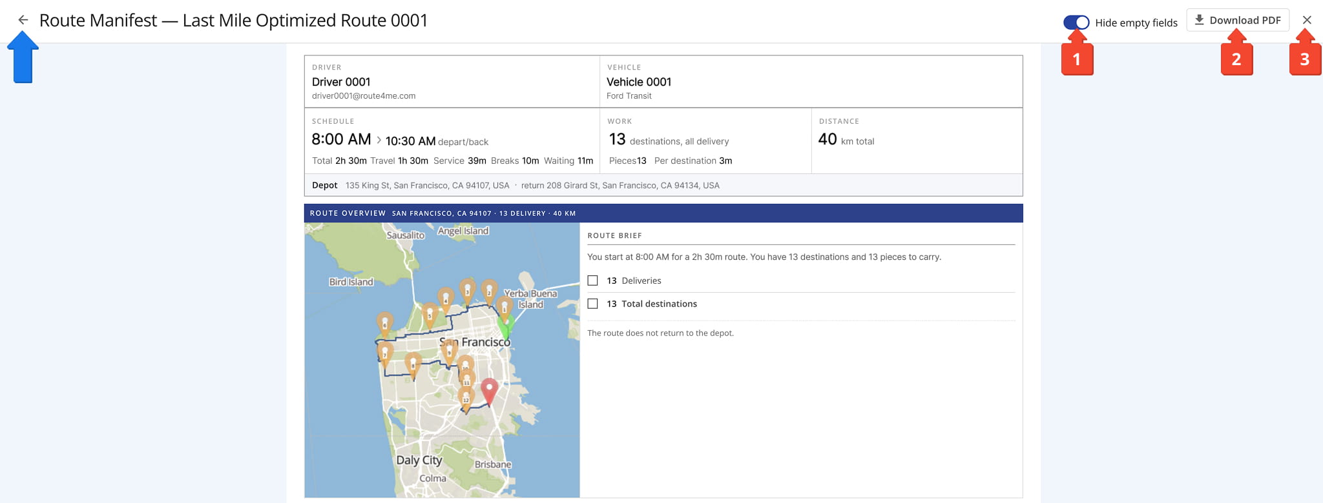1323x503 pixels.
Task: Click driver0001@route4me.com email text
Action: 364,96
